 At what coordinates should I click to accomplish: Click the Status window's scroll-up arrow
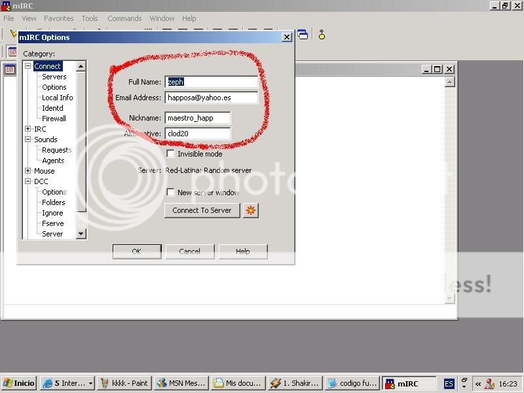click(x=450, y=82)
